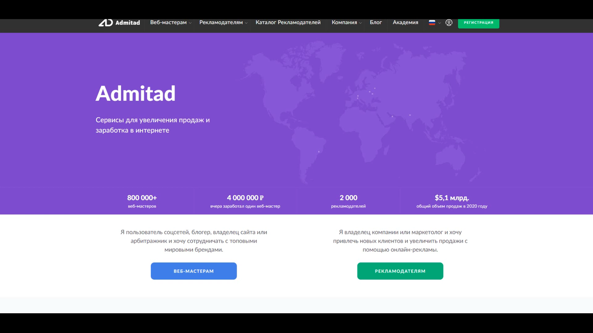Select Компания in the navigation bar

[345, 22]
